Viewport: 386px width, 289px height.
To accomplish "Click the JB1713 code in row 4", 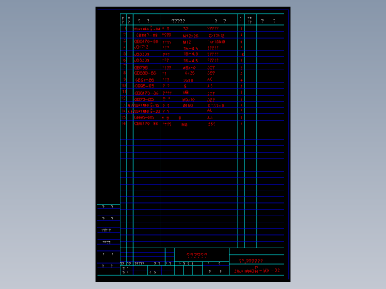I will 142,47.
